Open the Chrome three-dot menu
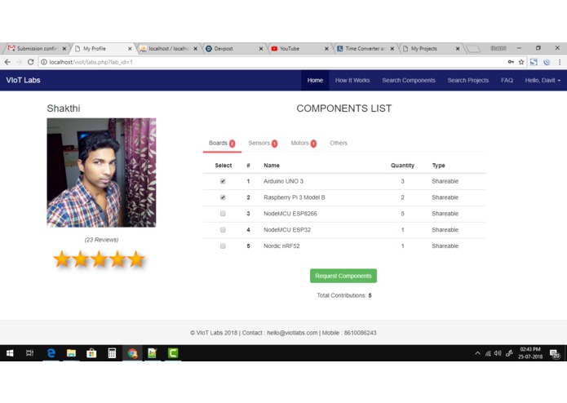The width and height of the screenshot is (567, 403). click(x=560, y=62)
